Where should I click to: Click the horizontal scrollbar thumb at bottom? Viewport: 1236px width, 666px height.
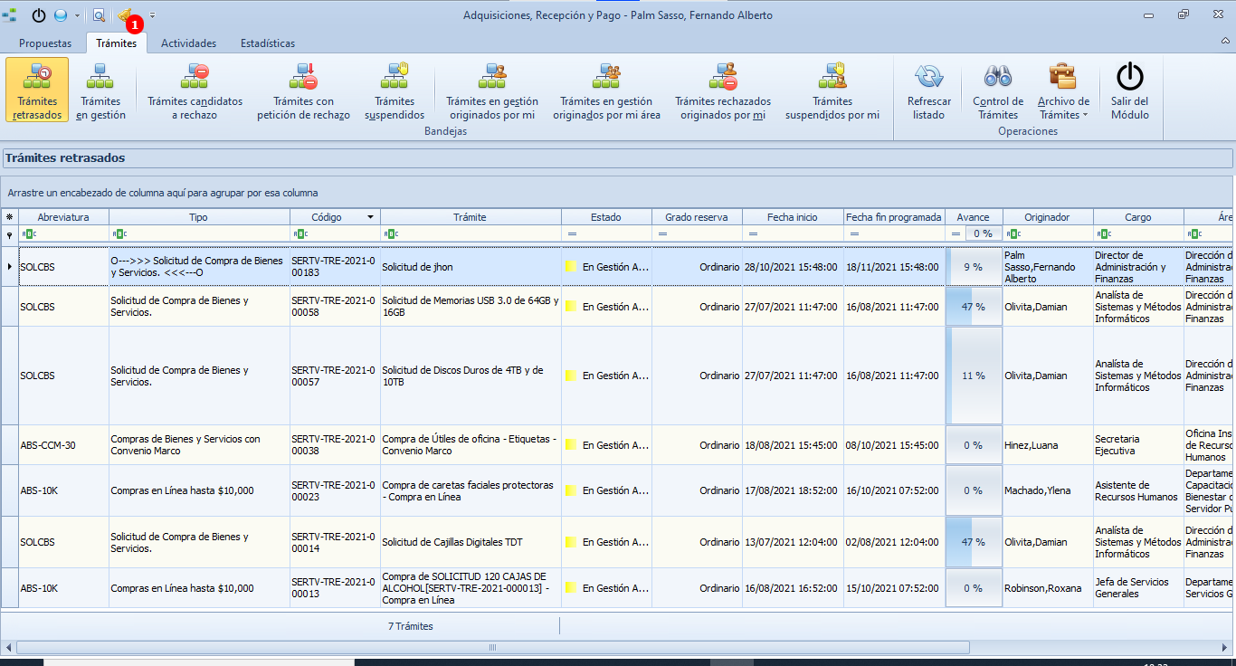click(493, 647)
